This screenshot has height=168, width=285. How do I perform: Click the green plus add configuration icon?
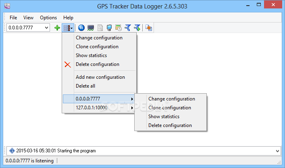pyautogui.click(x=57, y=28)
